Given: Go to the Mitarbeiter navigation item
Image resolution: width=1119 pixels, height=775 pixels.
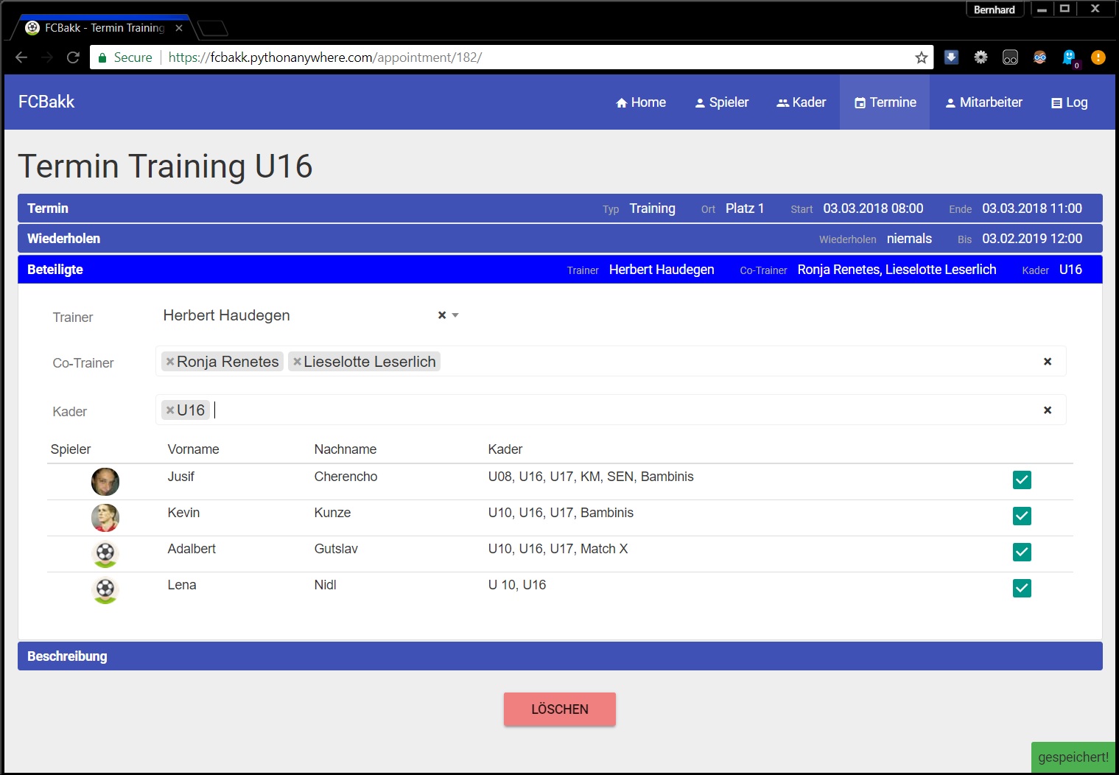Looking at the screenshot, I should pos(983,102).
